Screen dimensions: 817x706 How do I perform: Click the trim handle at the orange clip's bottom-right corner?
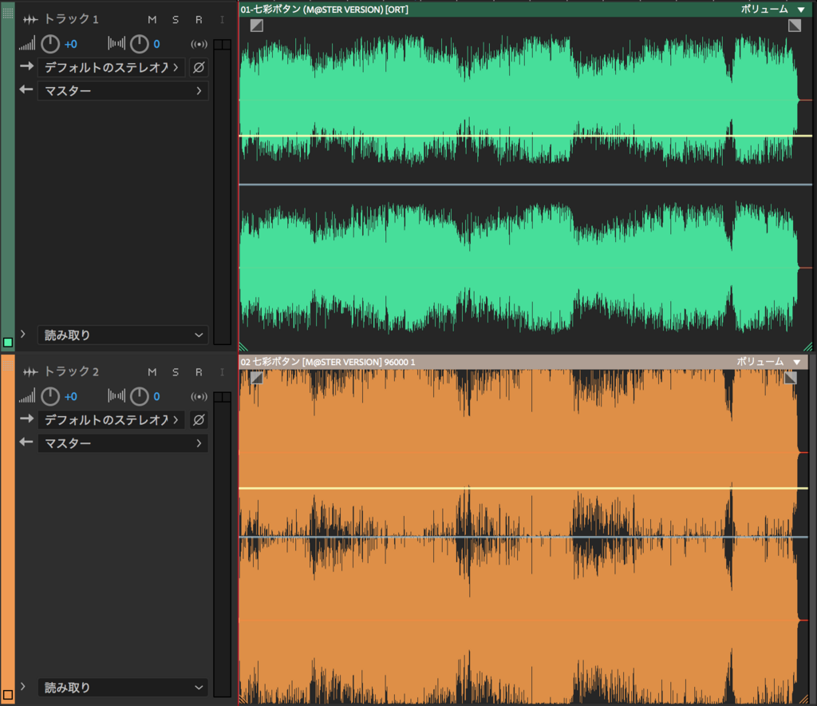click(x=803, y=700)
